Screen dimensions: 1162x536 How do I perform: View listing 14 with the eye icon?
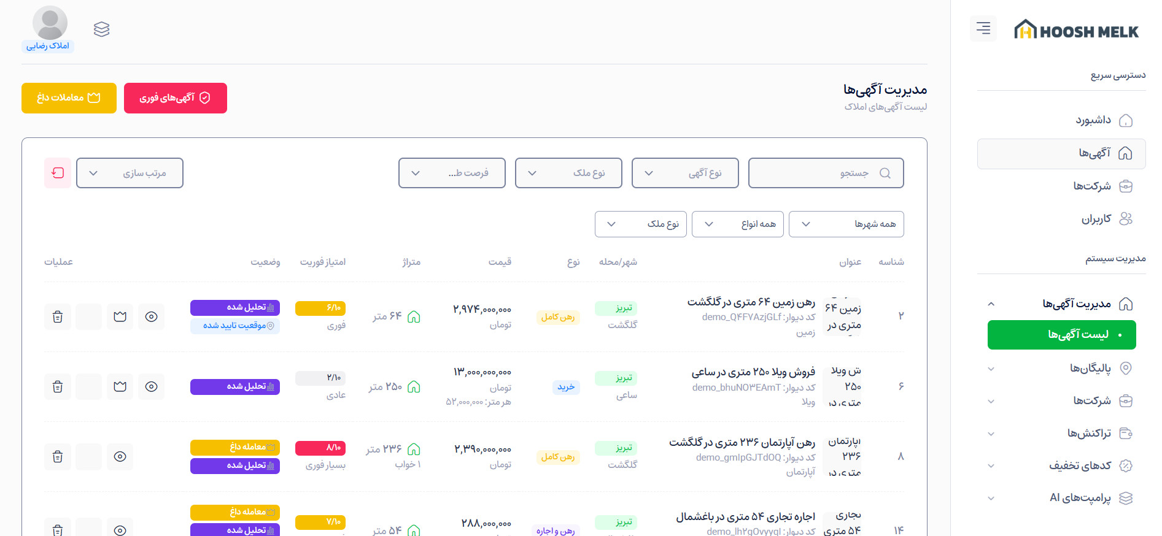(x=120, y=529)
